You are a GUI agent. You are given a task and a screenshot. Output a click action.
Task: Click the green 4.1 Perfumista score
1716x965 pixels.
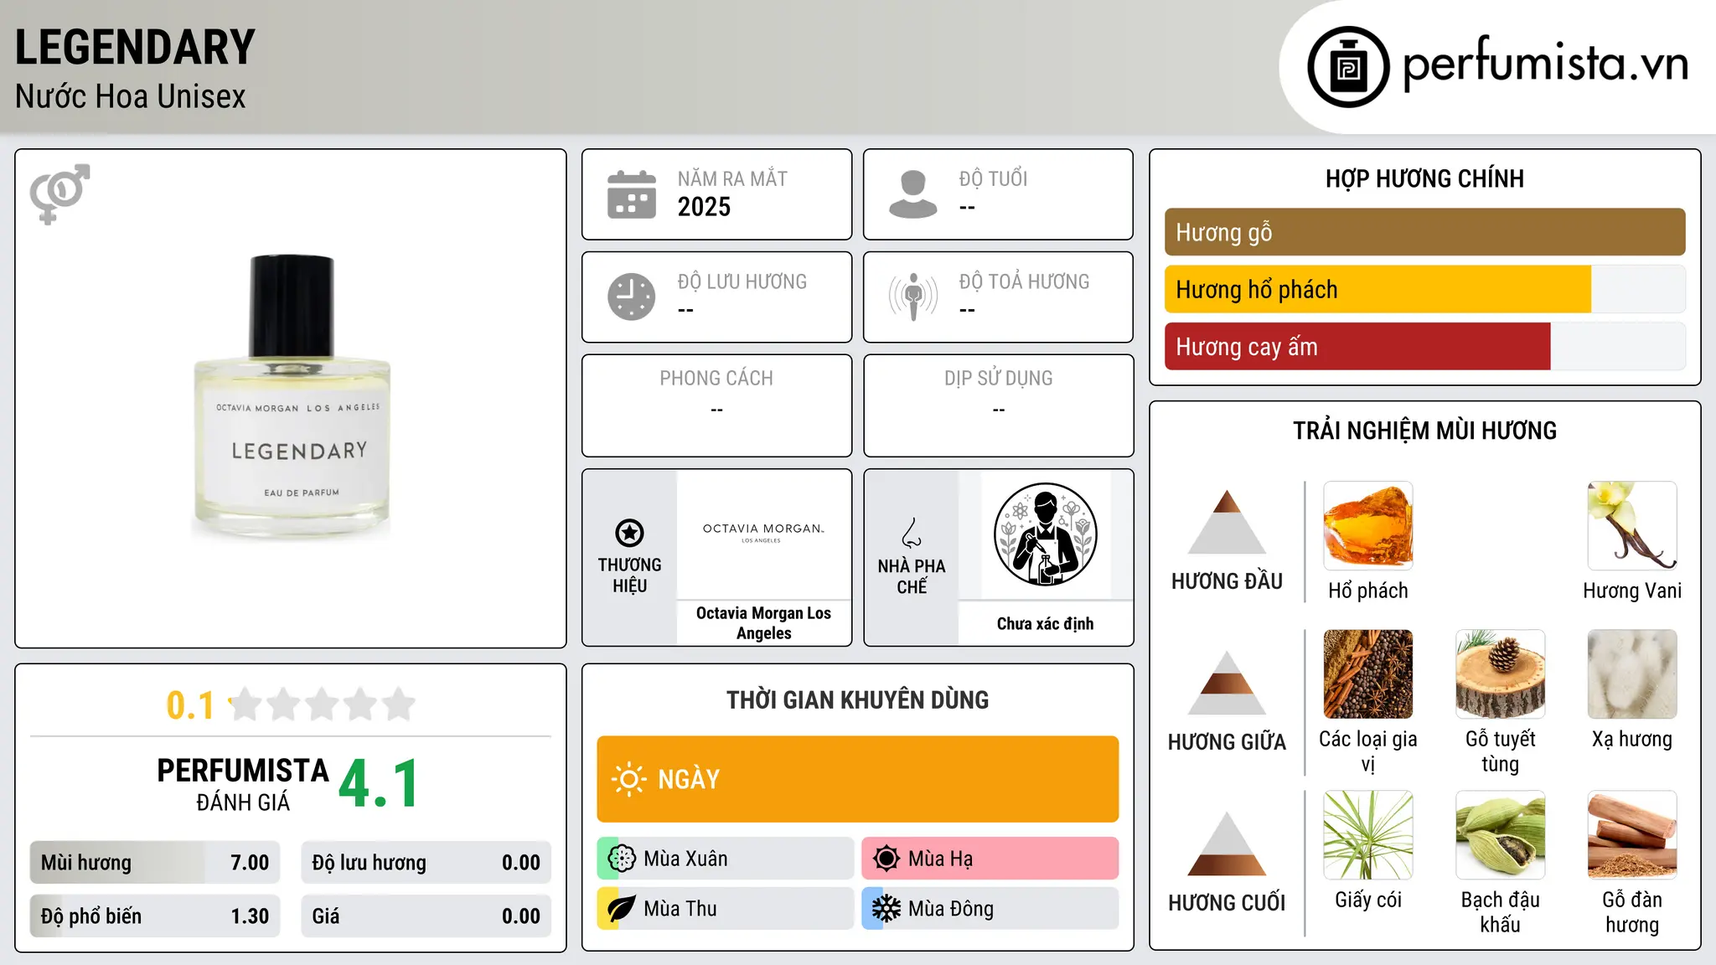point(379,783)
